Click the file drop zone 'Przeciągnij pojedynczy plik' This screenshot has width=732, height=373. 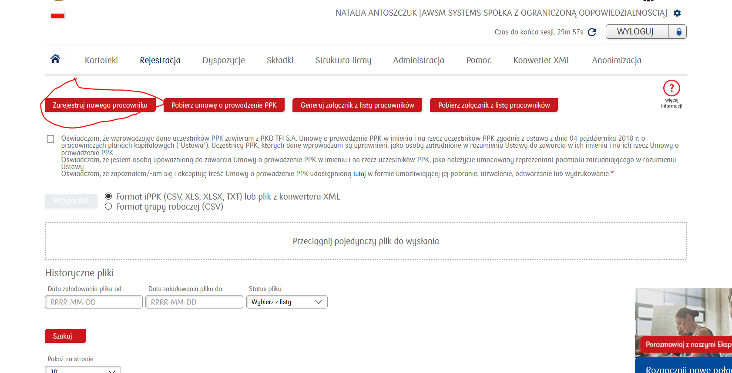coord(366,241)
